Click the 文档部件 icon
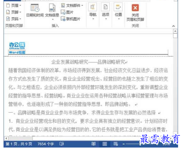183x150 pixels. [63, 5]
